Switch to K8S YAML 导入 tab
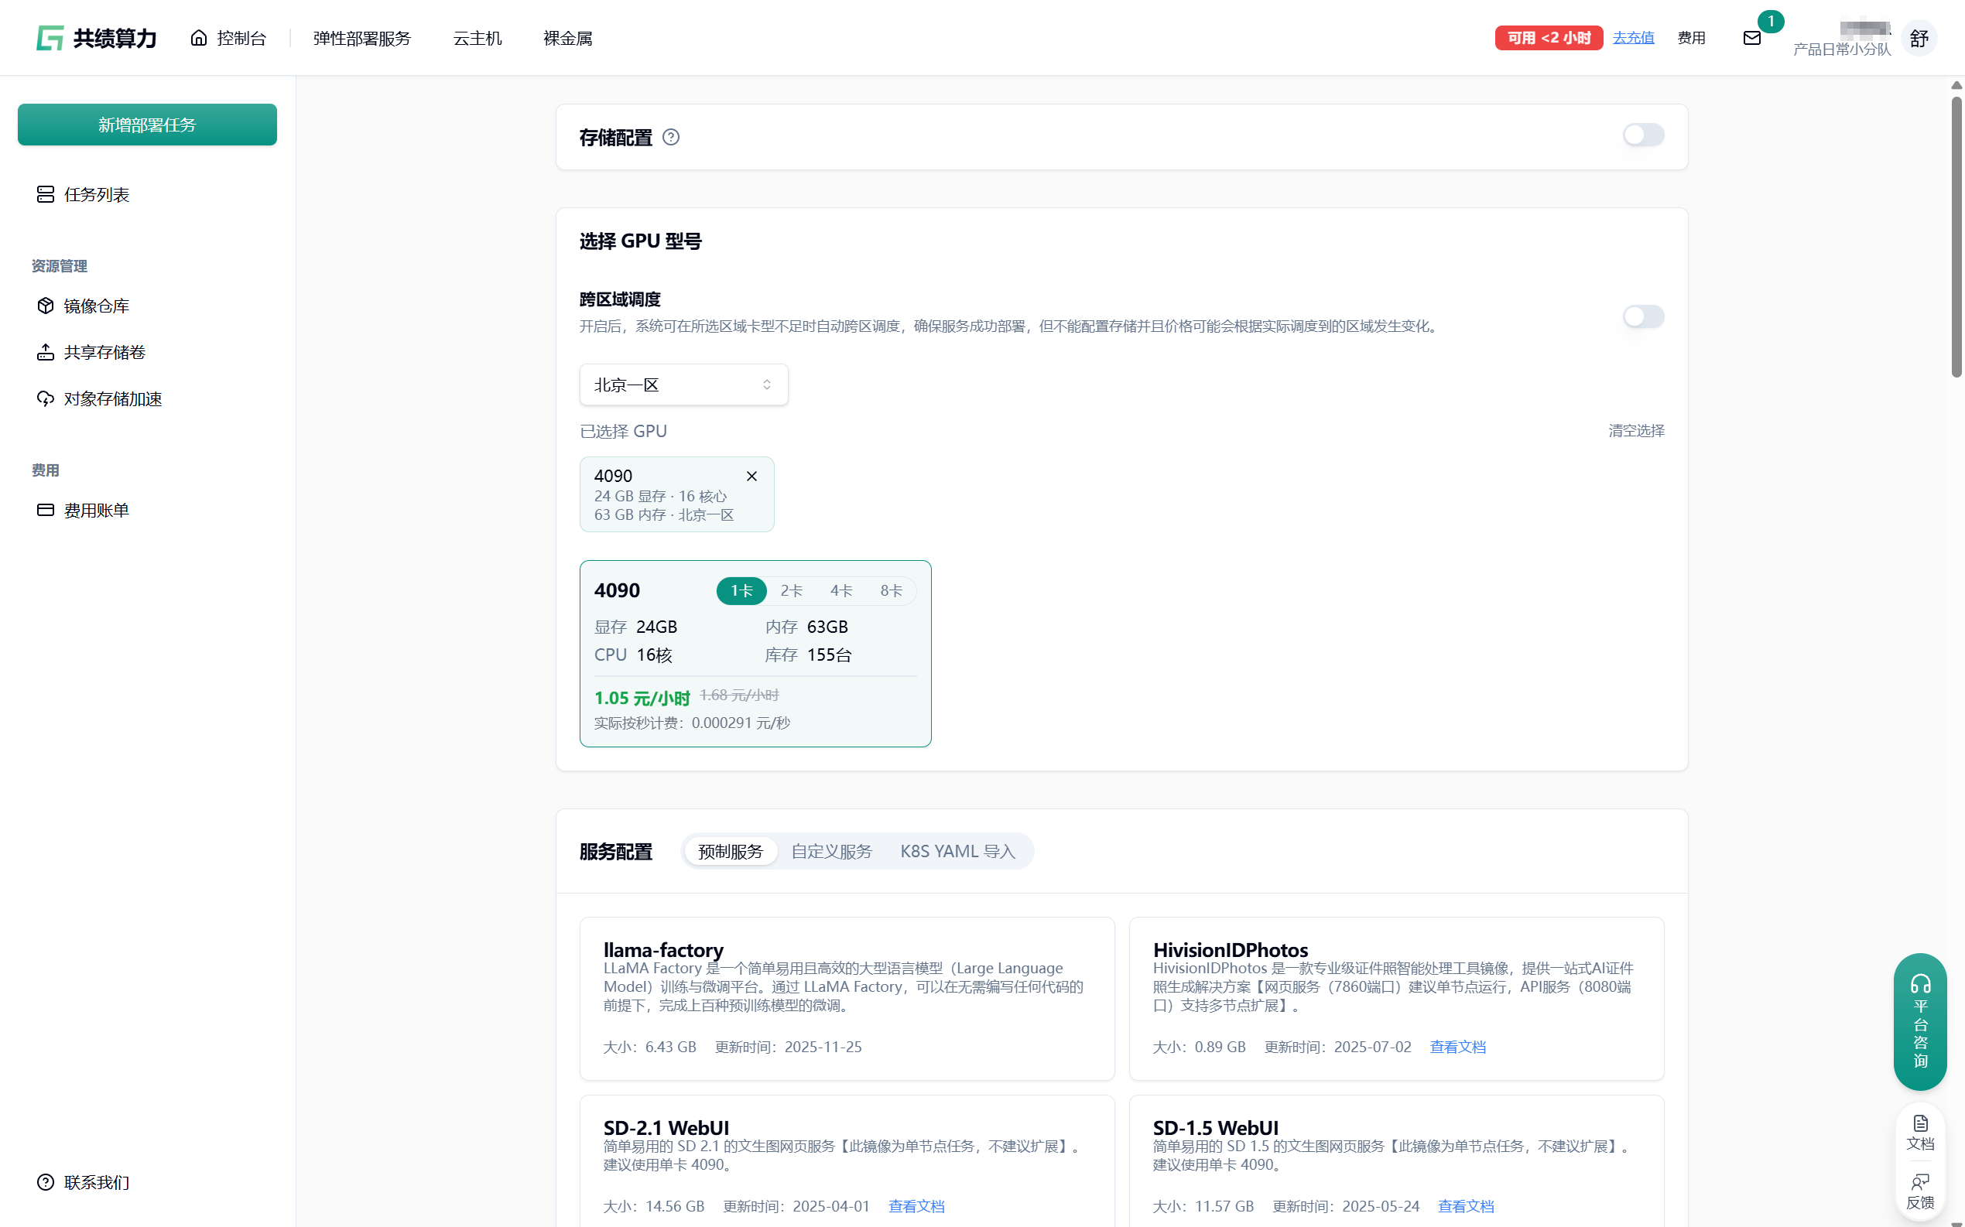 (x=958, y=851)
